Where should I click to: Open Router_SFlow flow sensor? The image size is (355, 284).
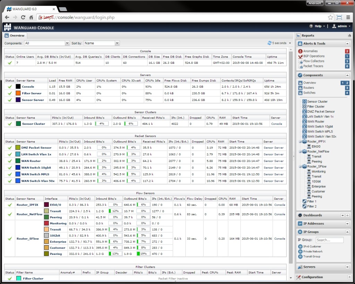pyautogui.click(x=28, y=239)
